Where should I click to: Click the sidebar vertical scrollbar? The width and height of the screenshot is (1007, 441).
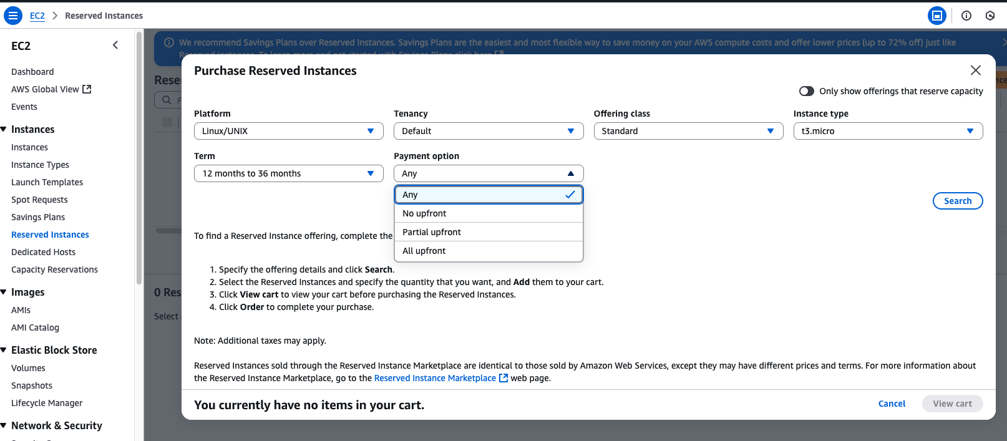(139, 158)
